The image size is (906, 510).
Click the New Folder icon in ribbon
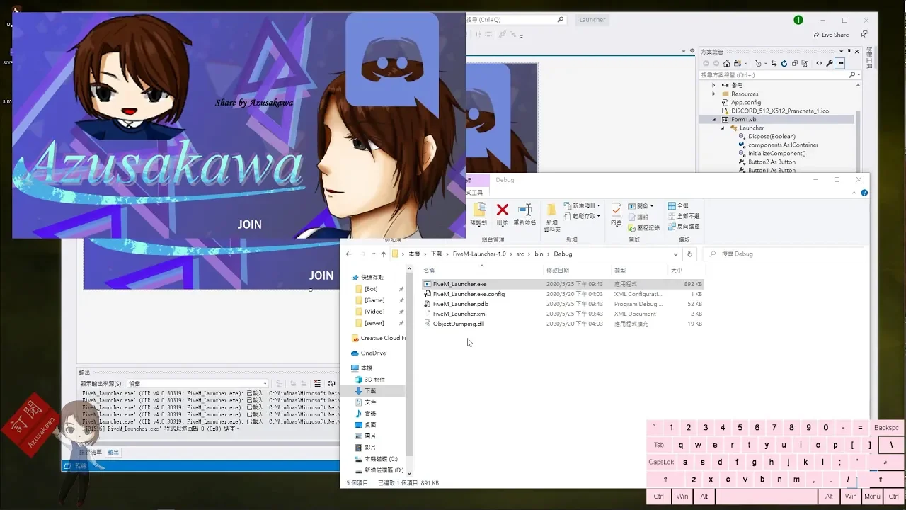click(x=551, y=210)
